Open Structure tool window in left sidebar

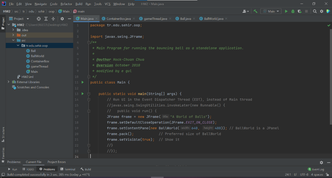coord(3,134)
